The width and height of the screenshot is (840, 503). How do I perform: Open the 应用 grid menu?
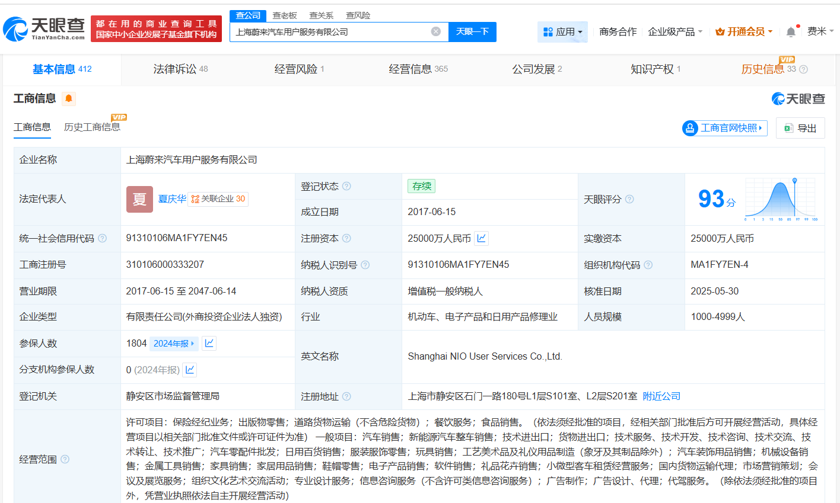click(x=562, y=31)
